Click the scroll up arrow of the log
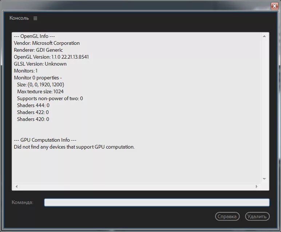 click(264, 36)
